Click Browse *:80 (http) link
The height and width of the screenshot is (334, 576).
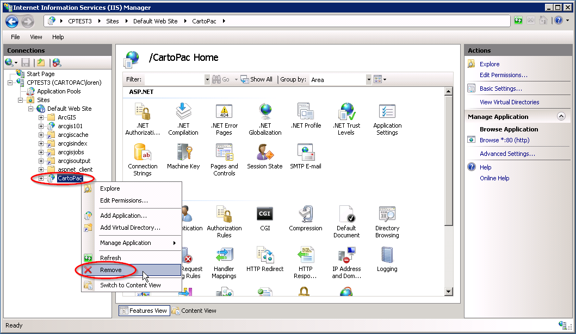click(x=504, y=140)
